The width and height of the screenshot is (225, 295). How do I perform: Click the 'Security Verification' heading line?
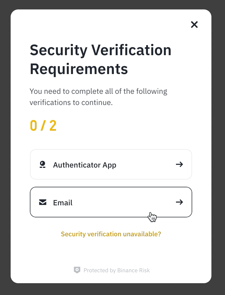pyautogui.click(x=100, y=50)
